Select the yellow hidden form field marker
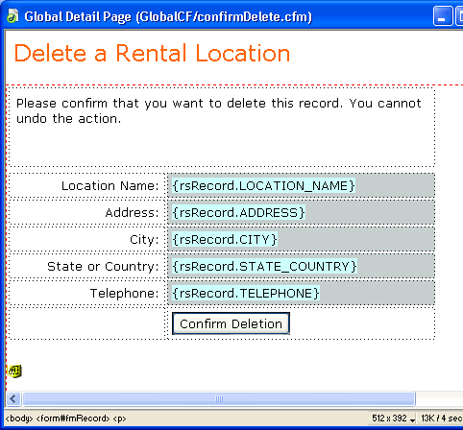 [14, 371]
